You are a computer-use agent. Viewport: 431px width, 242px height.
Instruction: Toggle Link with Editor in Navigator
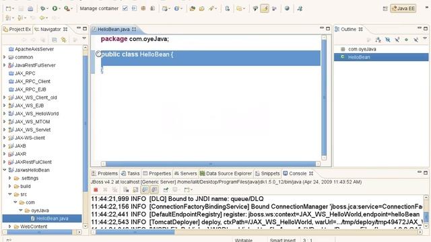(x=64, y=40)
